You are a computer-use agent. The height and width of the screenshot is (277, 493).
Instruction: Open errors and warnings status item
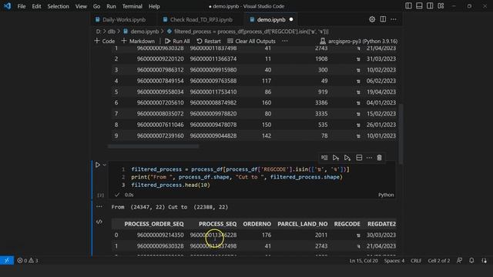[x=28, y=260]
